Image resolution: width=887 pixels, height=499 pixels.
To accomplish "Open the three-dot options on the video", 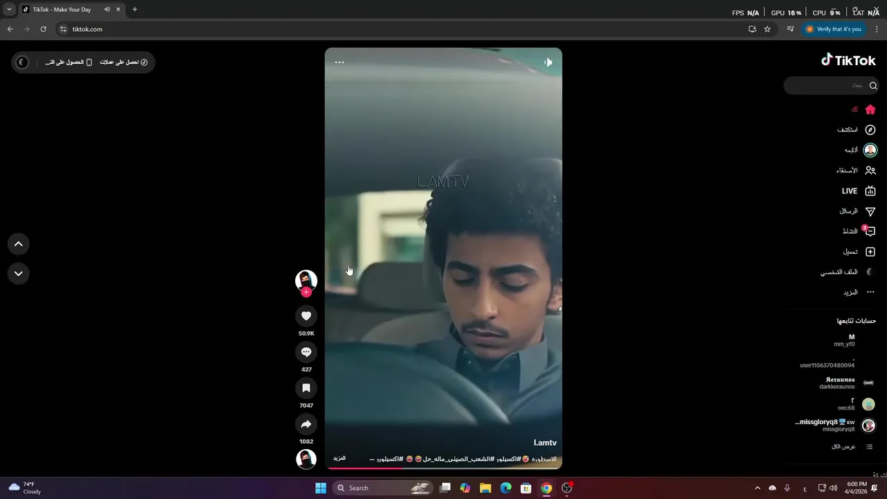I will pyautogui.click(x=340, y=62).
